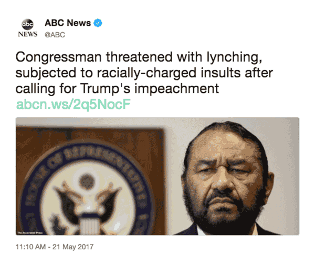Click The Associated Press photo credit

point(30,233)
